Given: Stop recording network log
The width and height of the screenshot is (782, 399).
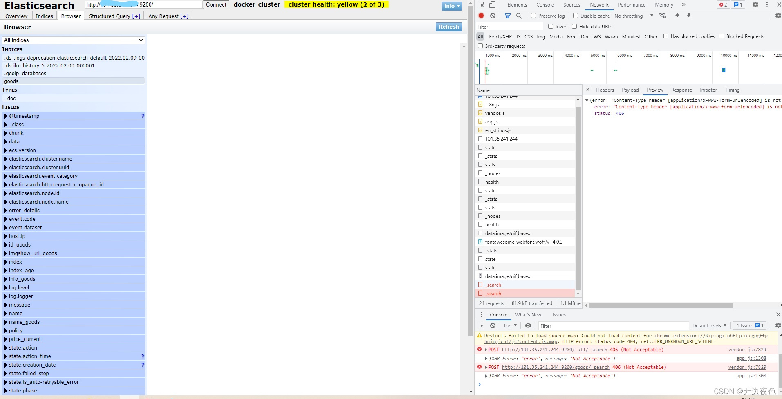Looking at the screenshot, I should [481, 16].
